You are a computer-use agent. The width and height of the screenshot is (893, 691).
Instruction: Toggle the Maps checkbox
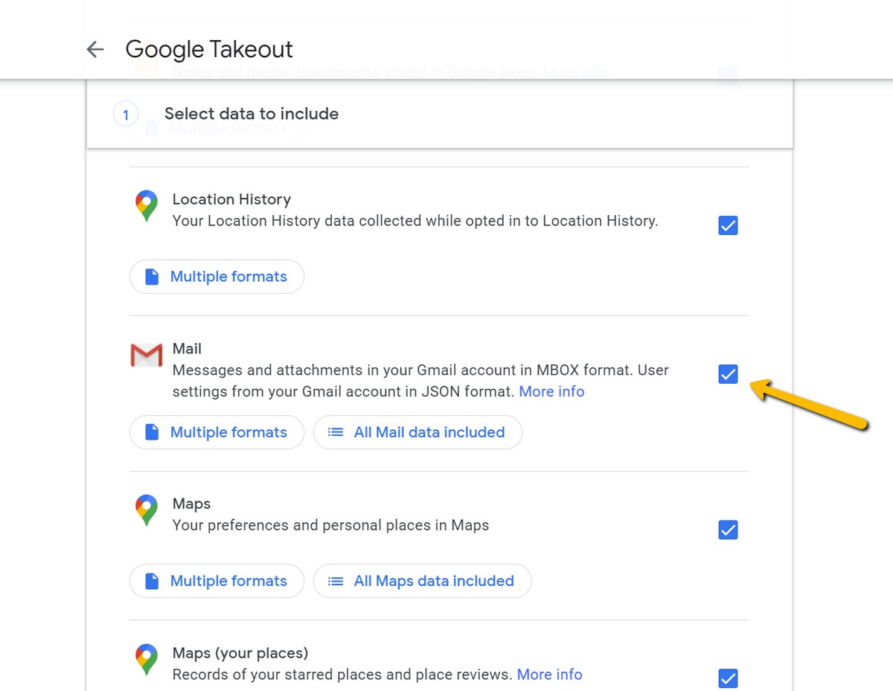tap(728, 530)
